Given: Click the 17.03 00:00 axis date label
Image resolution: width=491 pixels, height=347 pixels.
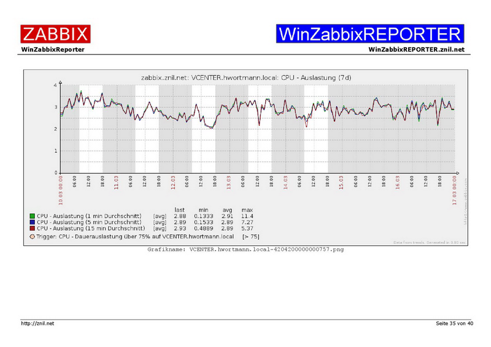Looking at the screenshot, I should pyautogui.click(x=454, y=190).
